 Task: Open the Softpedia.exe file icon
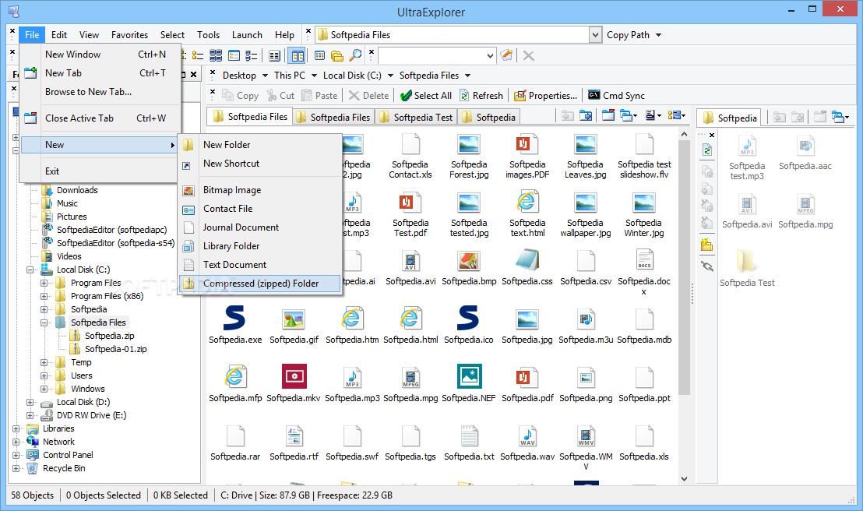point(235,319)
